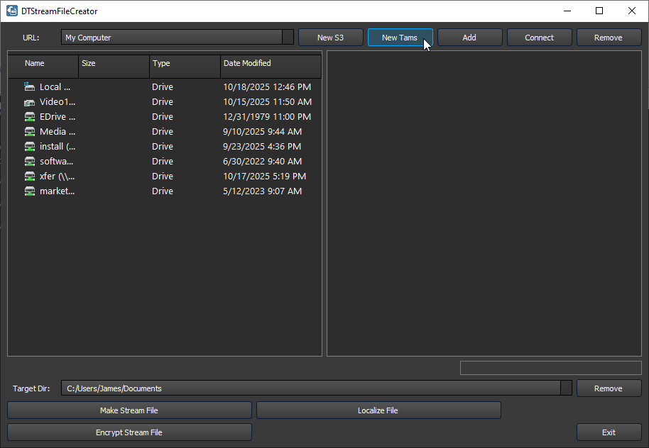Click the install network drive icon
Viewport: 649px width, 448px height.
(x=29, y=147)
